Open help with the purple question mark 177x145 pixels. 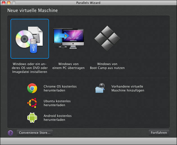pyautogui.click(x=10, y=133)
